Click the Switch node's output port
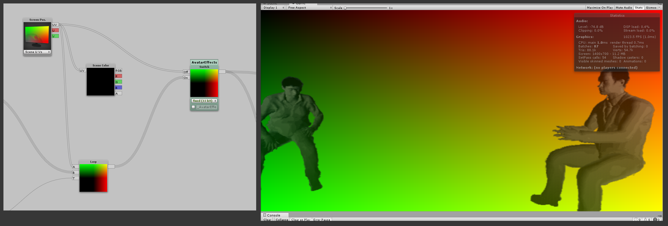668x226 pixels. [x=222, y=72]
